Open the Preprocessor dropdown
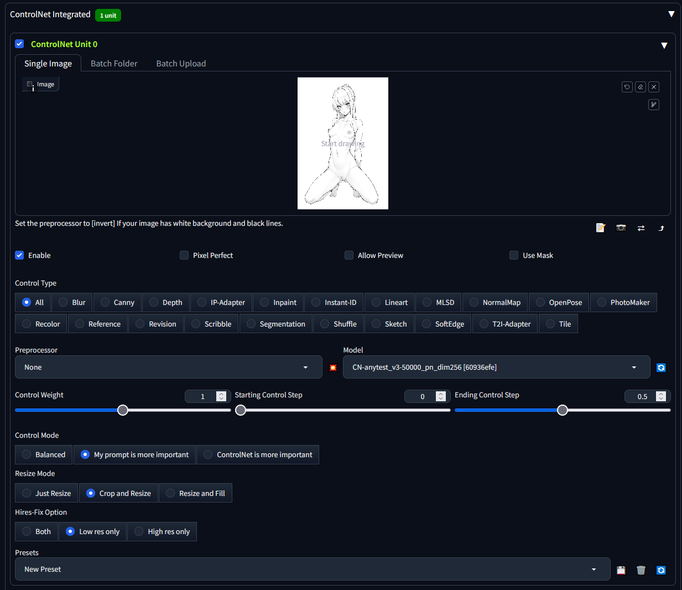 point(169,368)
